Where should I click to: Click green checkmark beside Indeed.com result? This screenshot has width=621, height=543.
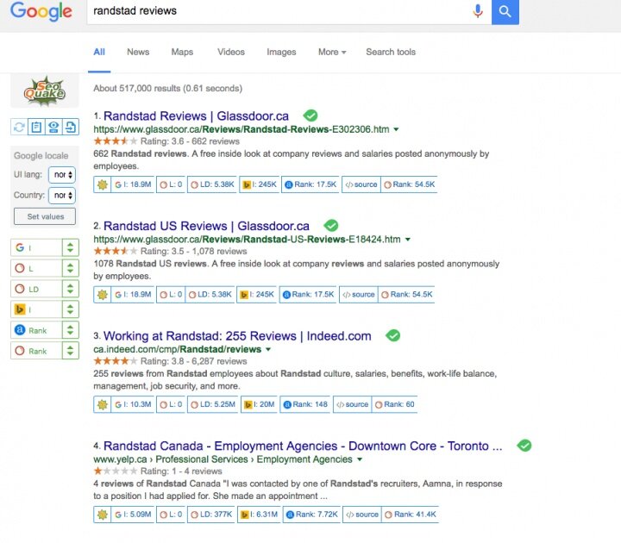click(x=393, y=335)
